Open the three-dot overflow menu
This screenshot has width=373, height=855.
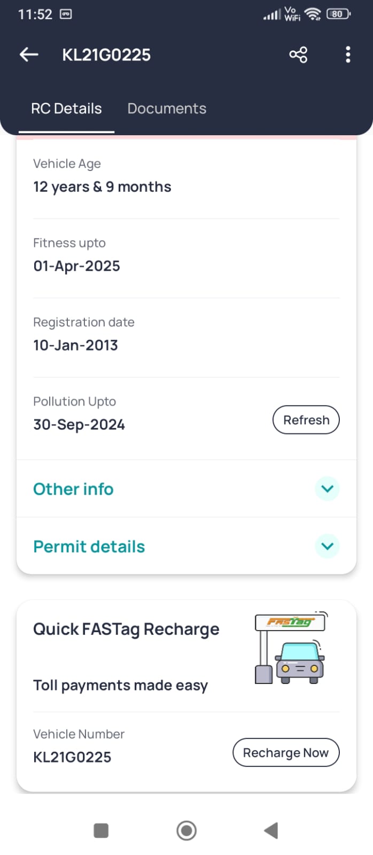click(348, 55)
